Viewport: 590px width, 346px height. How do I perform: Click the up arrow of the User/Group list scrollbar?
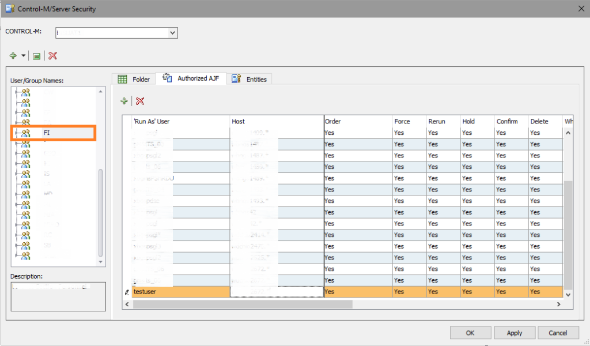click(100, 92)
